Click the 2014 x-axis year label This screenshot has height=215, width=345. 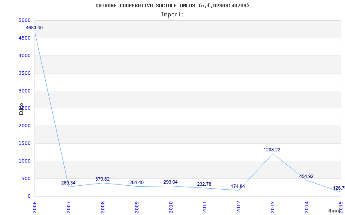(x=307, y=207)
